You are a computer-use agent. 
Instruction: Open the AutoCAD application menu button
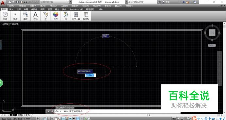(3, 3)
